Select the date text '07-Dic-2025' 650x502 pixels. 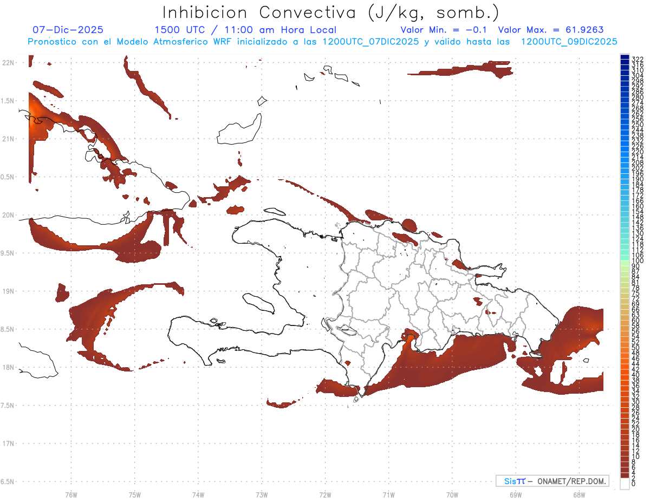coord(68,30)
